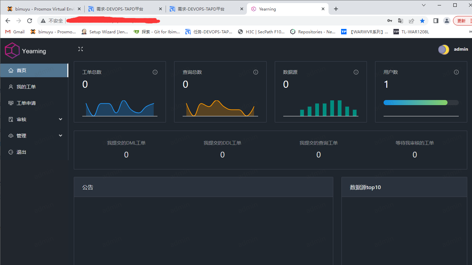The height and width of the screenshot is (265, 472).
Task: Click 我提交的DDL工单 statistic
Action: [x=222, y=149]
